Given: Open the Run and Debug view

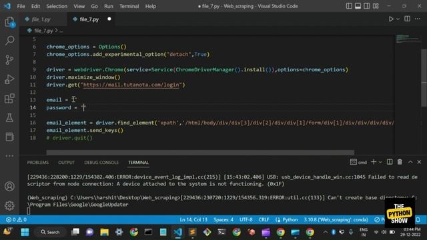Looking at the screenshot, I should pyautogui.click(x=9, y=79).
